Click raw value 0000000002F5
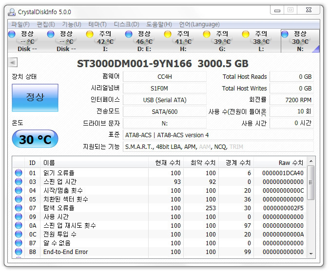This screenshot has height=272, width=329. click(283, 208)
